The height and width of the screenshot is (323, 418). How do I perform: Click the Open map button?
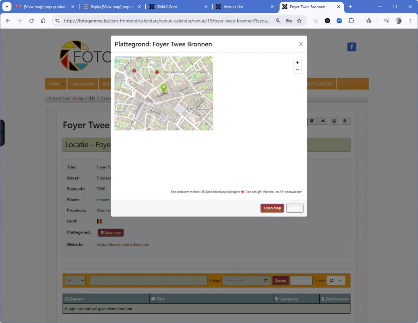272,208
